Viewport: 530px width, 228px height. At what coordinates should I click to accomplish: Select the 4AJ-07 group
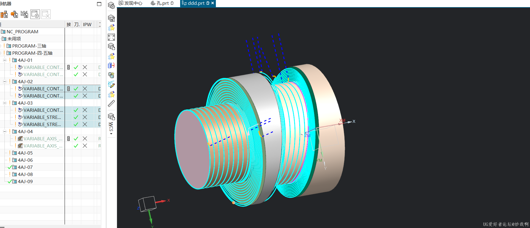click(x=25, y=167)
